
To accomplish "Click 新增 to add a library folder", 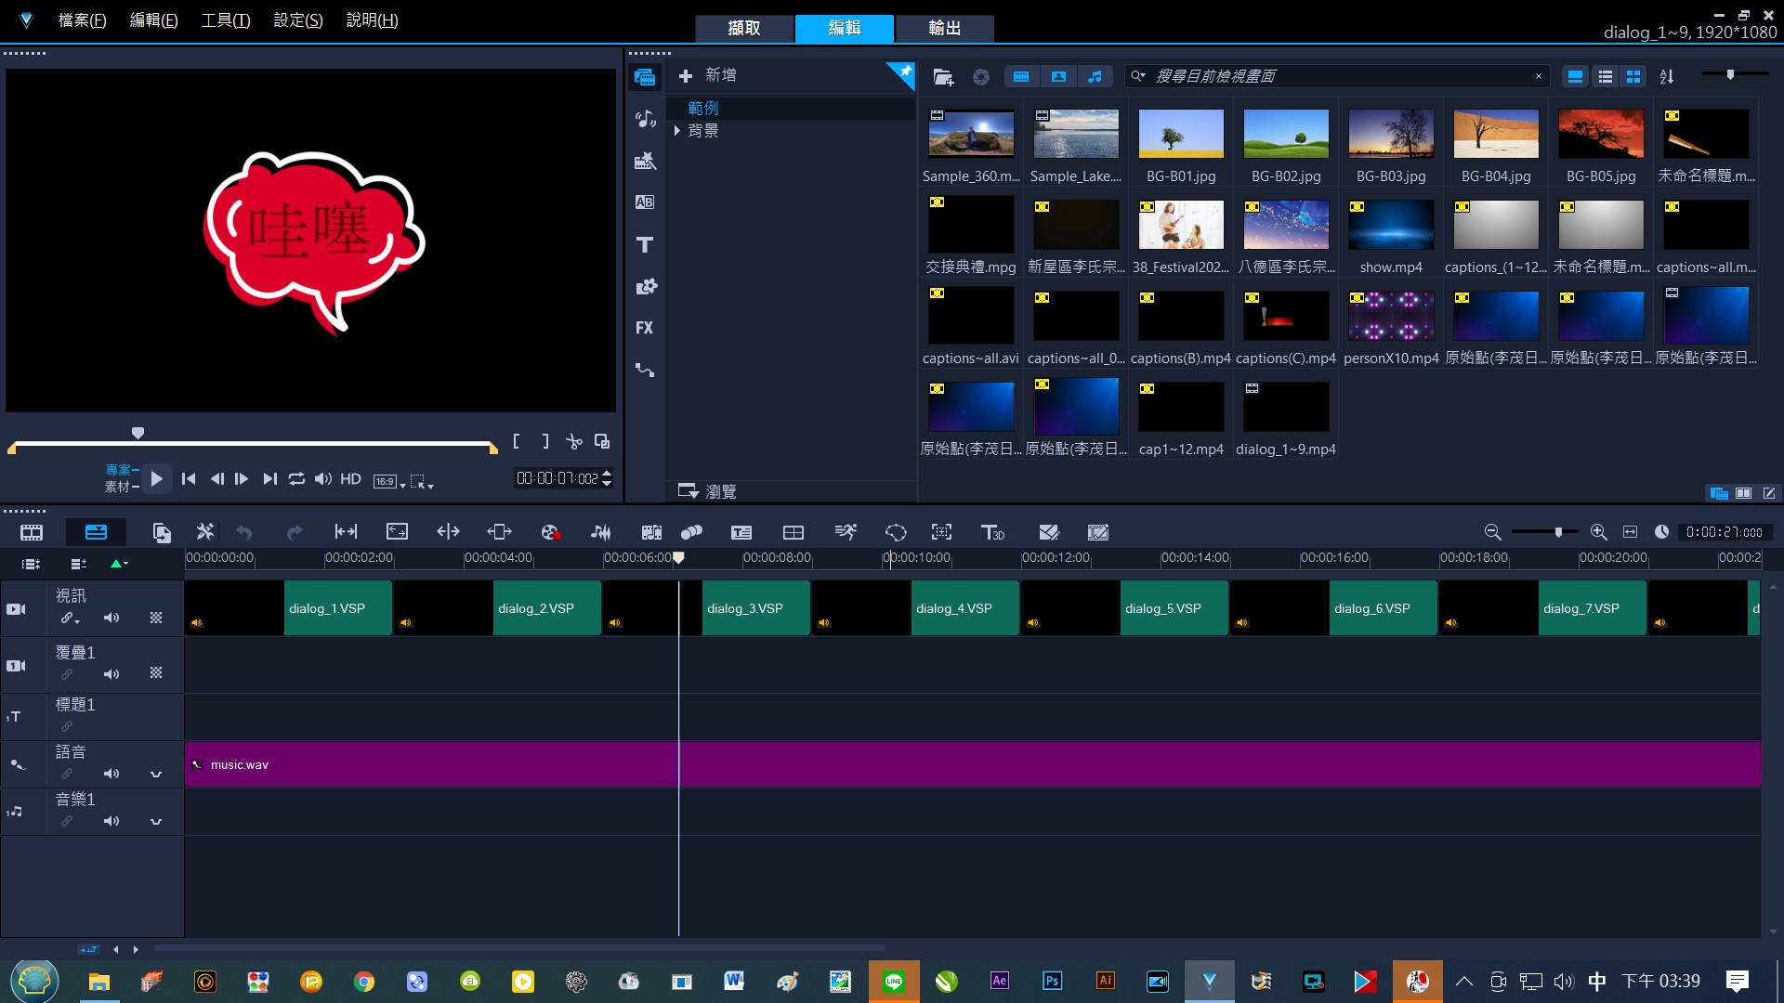I will 707,75.
